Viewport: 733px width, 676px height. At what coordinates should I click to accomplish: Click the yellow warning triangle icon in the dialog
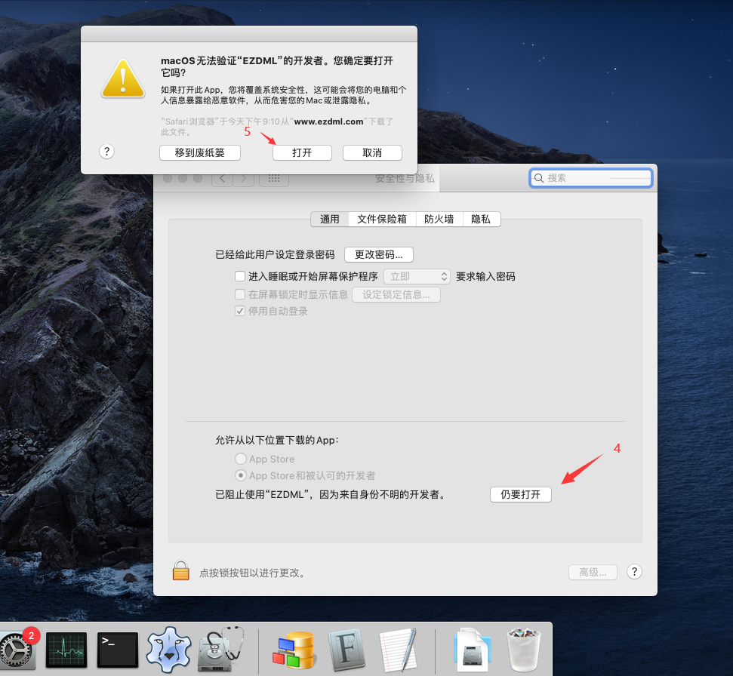coord(123,78)
